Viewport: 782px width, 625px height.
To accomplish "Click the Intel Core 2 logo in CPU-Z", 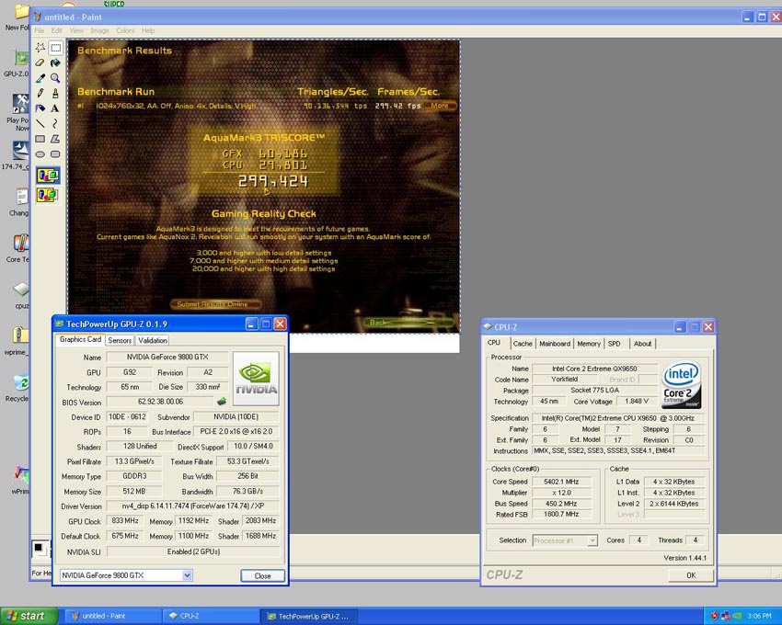I will [681, 385].
